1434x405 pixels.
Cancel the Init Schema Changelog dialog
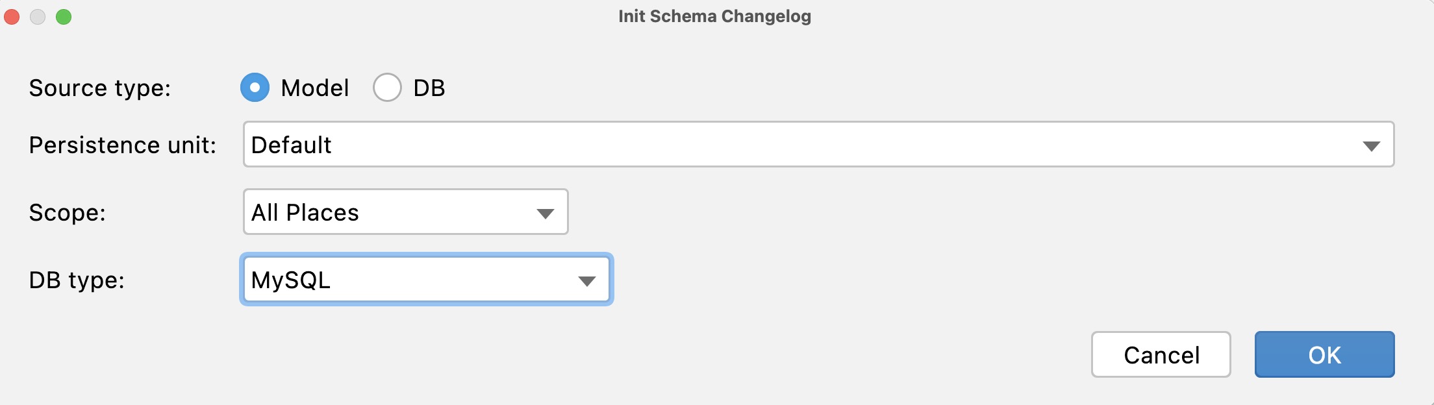click(1160, 354)
